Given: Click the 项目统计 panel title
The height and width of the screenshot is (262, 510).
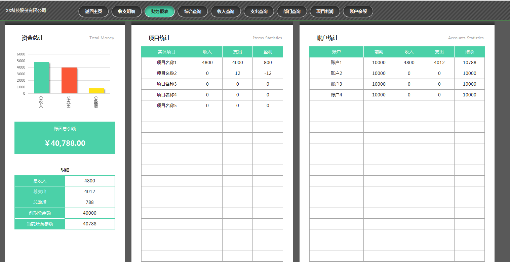Looking at the screenshot, I should (159, 38).
